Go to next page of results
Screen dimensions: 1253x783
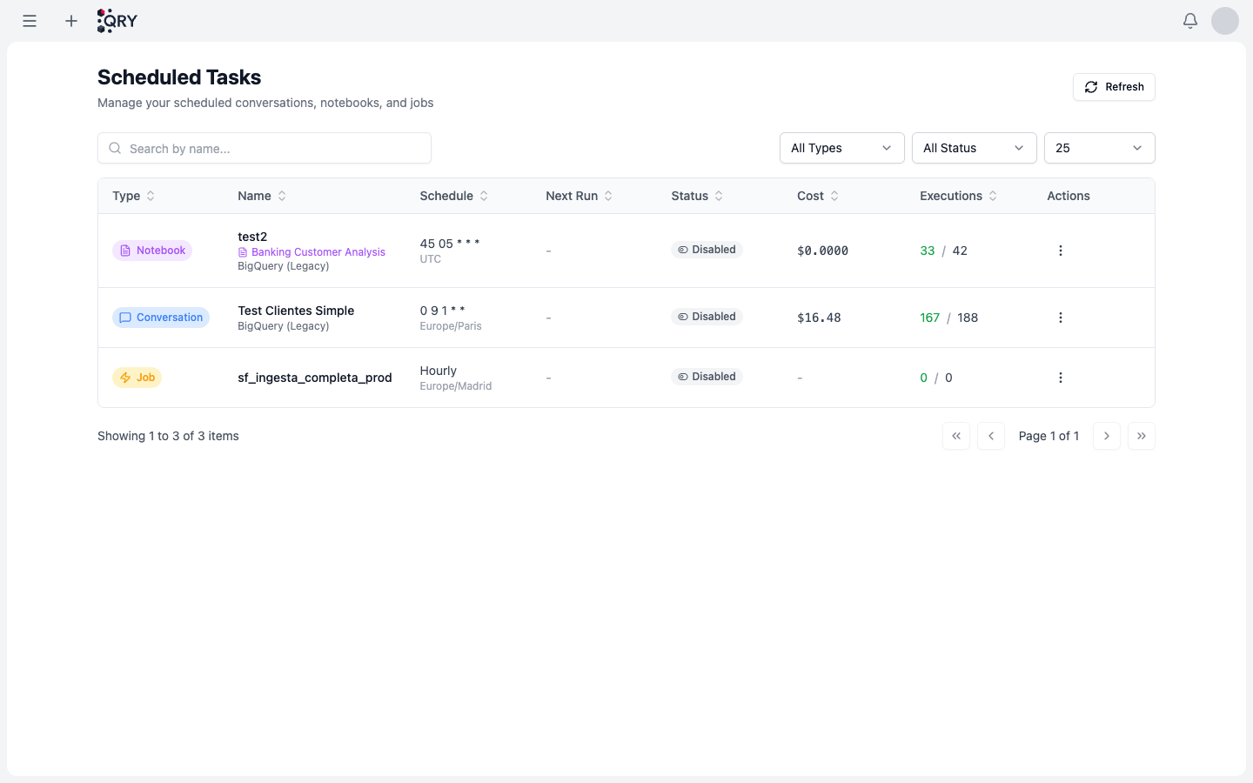pos(1107,436)
